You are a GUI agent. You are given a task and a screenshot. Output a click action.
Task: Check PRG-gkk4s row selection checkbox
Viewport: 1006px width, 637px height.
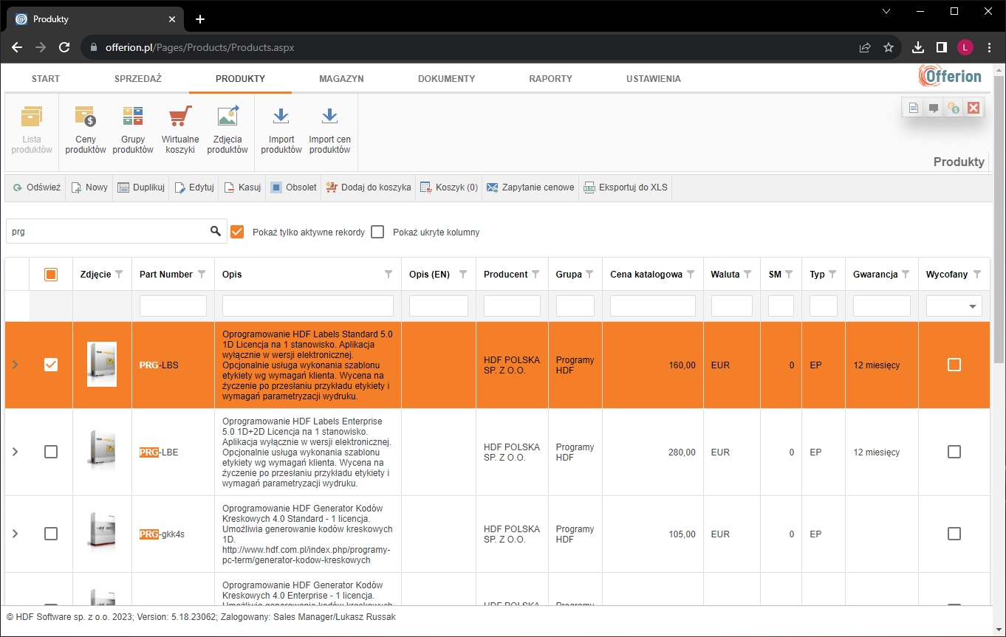coord(51,534)
